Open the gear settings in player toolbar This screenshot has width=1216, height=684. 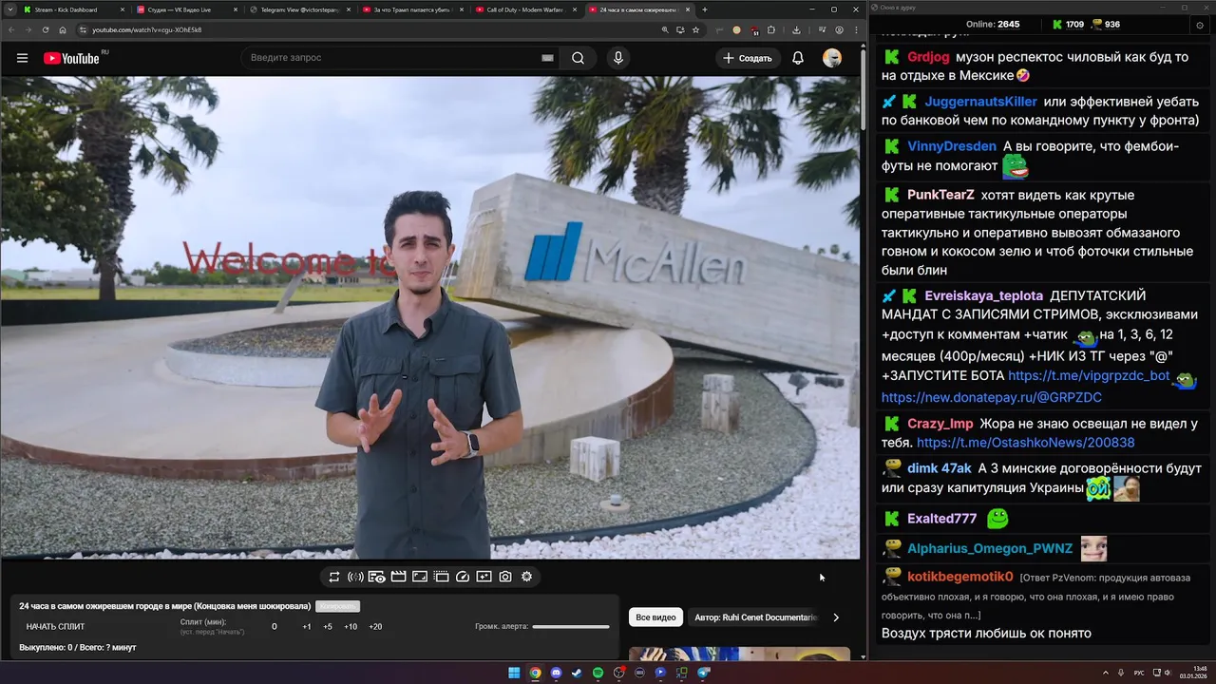coord(526,577)
